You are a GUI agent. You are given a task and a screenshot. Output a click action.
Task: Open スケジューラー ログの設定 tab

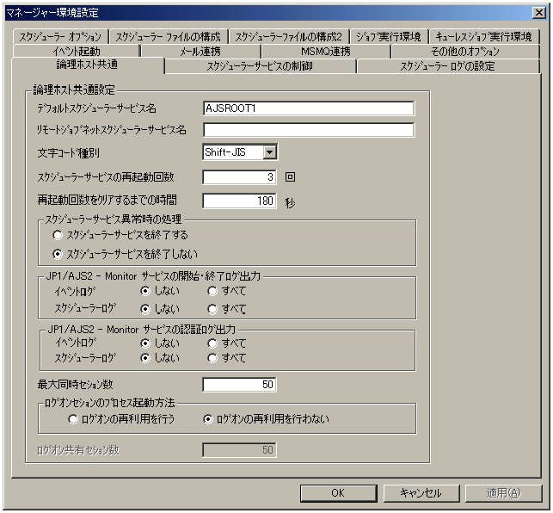tap(447, 66)
